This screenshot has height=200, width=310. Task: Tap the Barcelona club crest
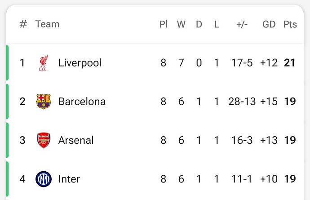coord(44,102)
